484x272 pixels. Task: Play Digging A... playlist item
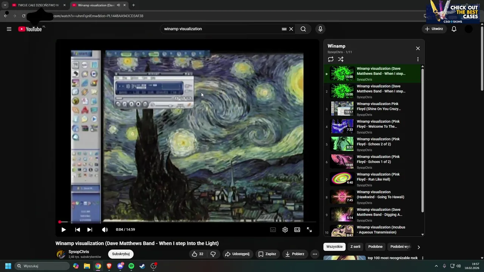click(372, 215)
